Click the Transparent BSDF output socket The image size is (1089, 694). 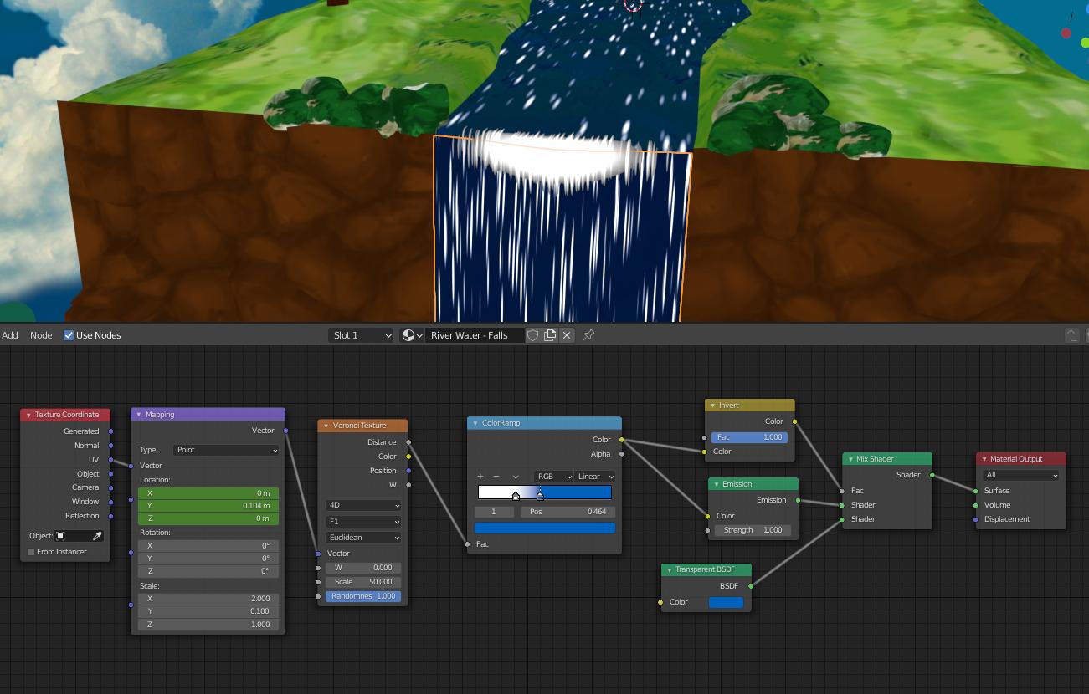coord(751,586)
